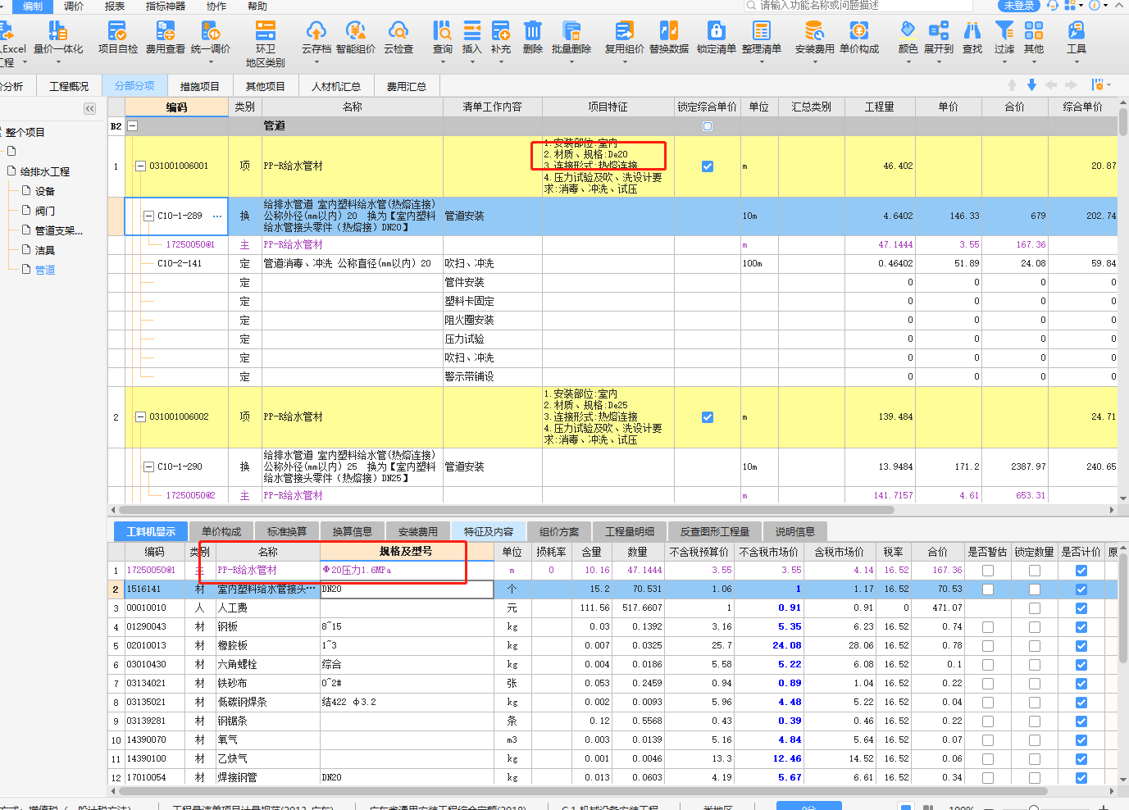Open the 指标神器 menu

166,7
